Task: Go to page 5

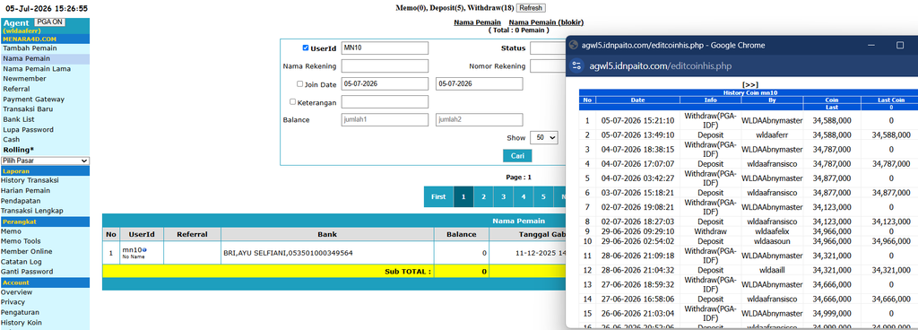Action: pos(543,196)
